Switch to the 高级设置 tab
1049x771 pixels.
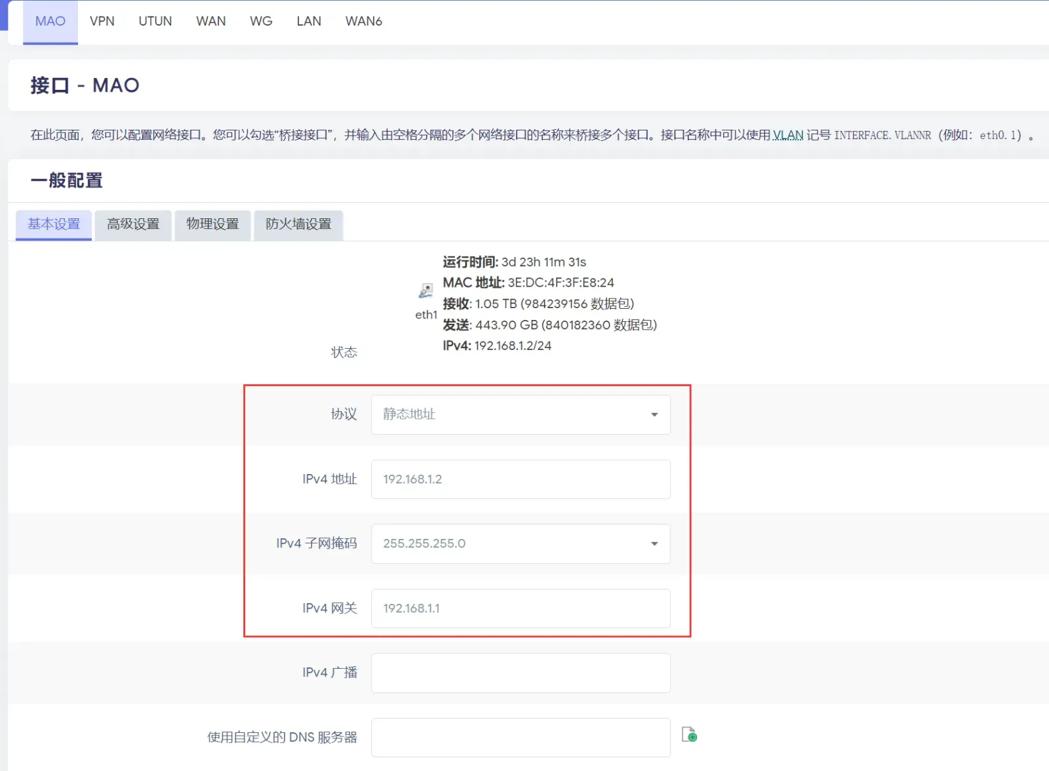pos(133,225)
